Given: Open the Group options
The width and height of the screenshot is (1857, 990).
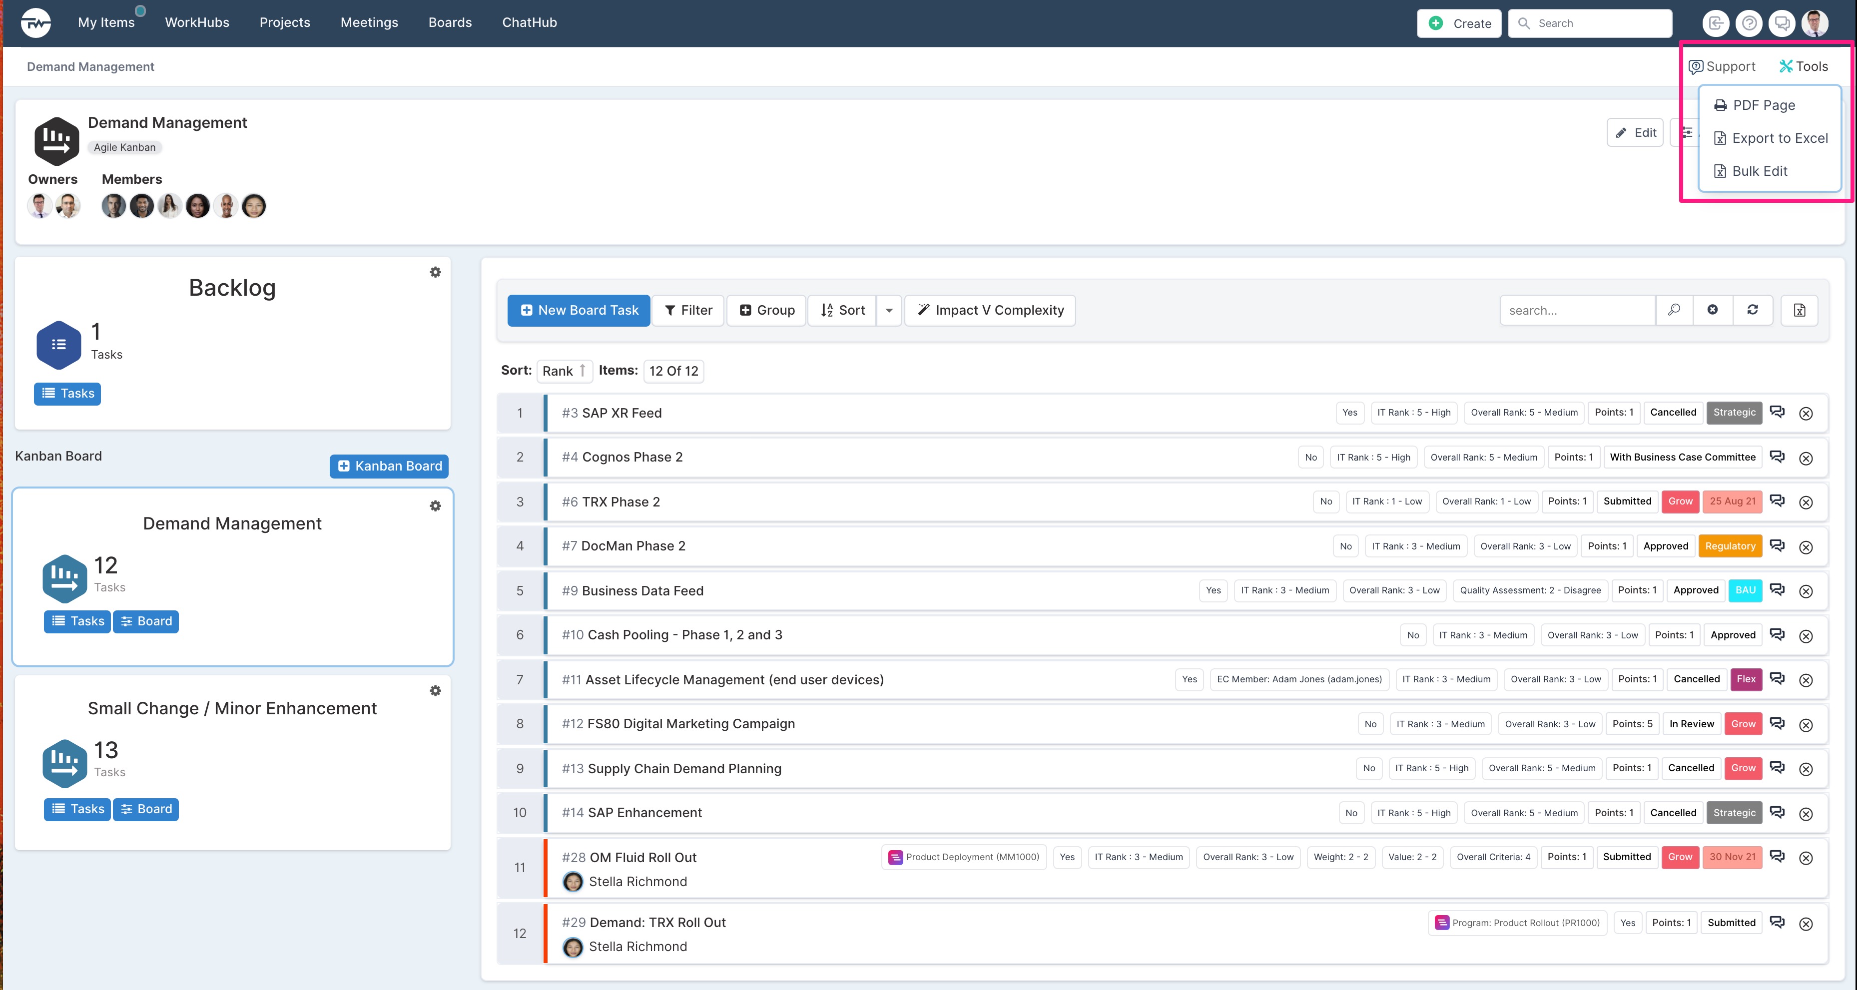Looking at the screenshot, I should point(766,310).
